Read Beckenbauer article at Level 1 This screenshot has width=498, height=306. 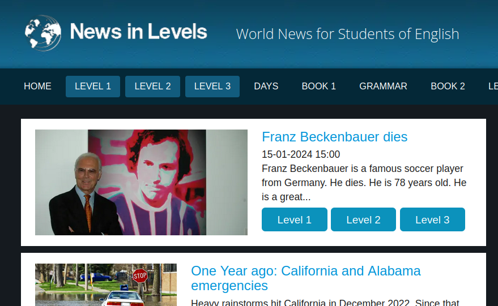pyautogui.click(x=294, y=220)
